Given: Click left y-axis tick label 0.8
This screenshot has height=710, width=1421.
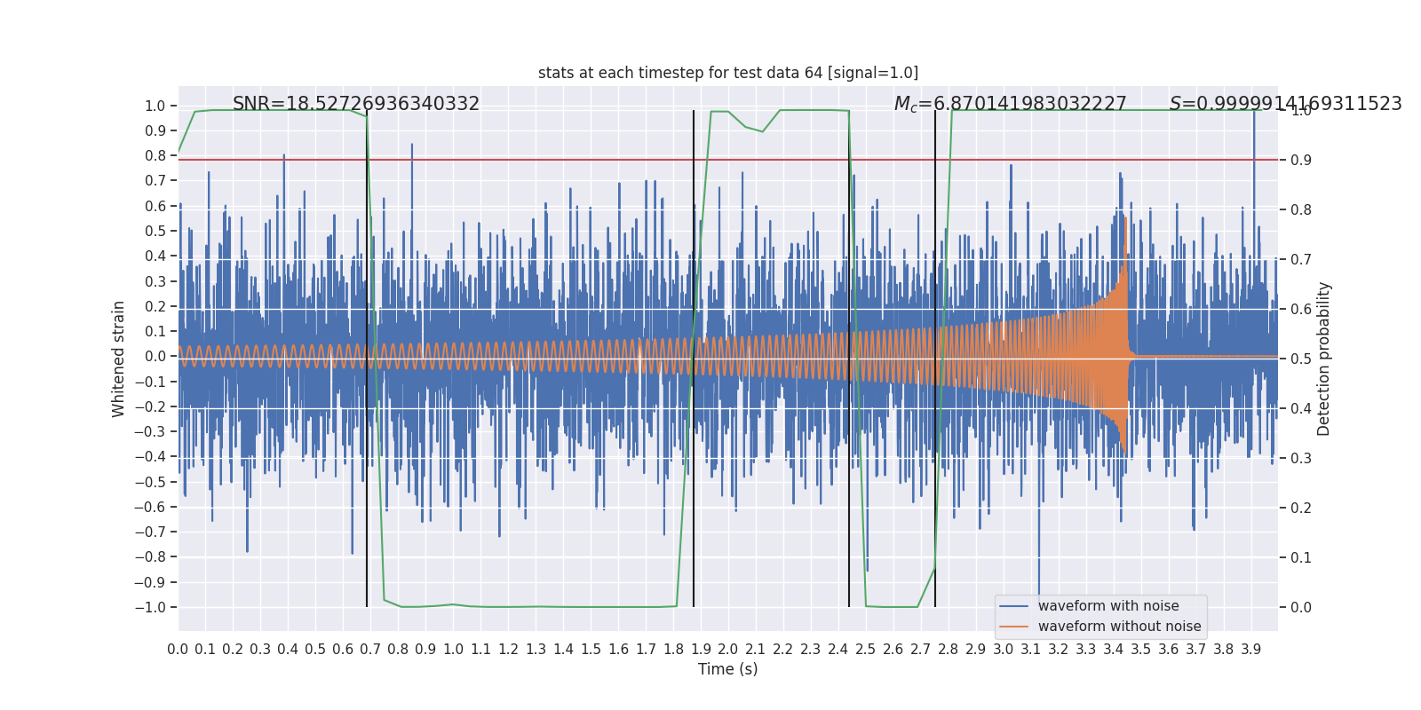Looking at the screenshot, I should tap(155, 156).
